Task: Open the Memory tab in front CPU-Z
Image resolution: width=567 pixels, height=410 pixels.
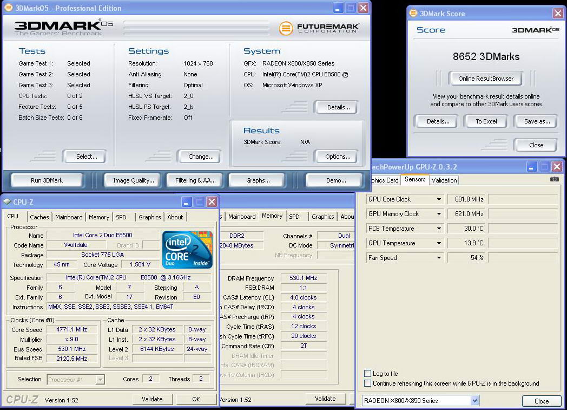Action: click(x=98, y=217)
